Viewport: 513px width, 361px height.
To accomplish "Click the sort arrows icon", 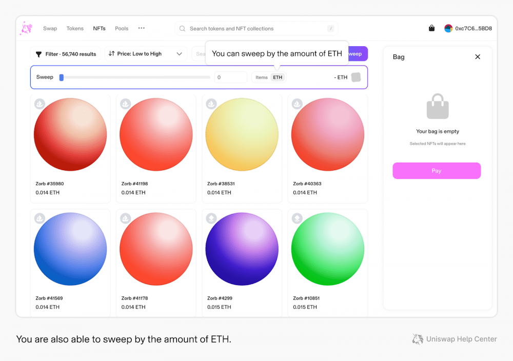I will (111, 53).
